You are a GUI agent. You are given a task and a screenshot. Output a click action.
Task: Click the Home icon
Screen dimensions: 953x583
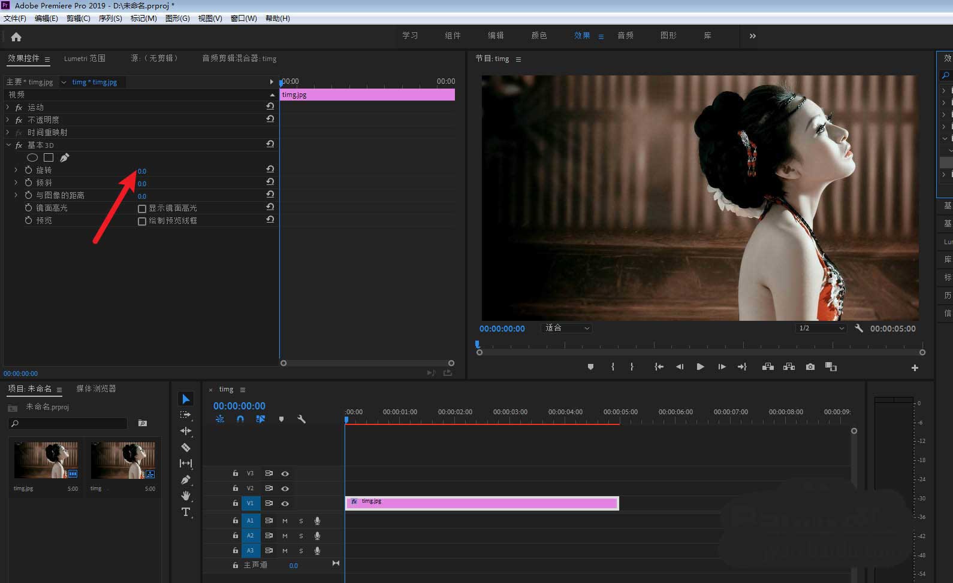tap(16, 37)
